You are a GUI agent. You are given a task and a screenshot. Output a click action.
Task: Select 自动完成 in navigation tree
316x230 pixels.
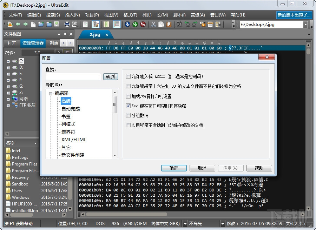click(71, 109)
